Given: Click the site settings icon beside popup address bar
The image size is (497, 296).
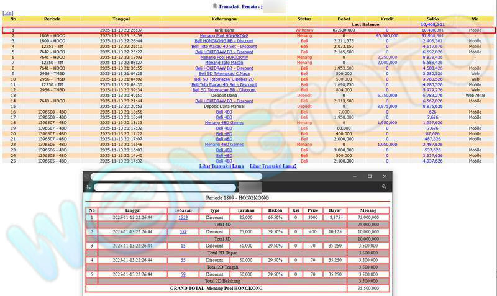Looking at the screenshot, I should point(89,187).
